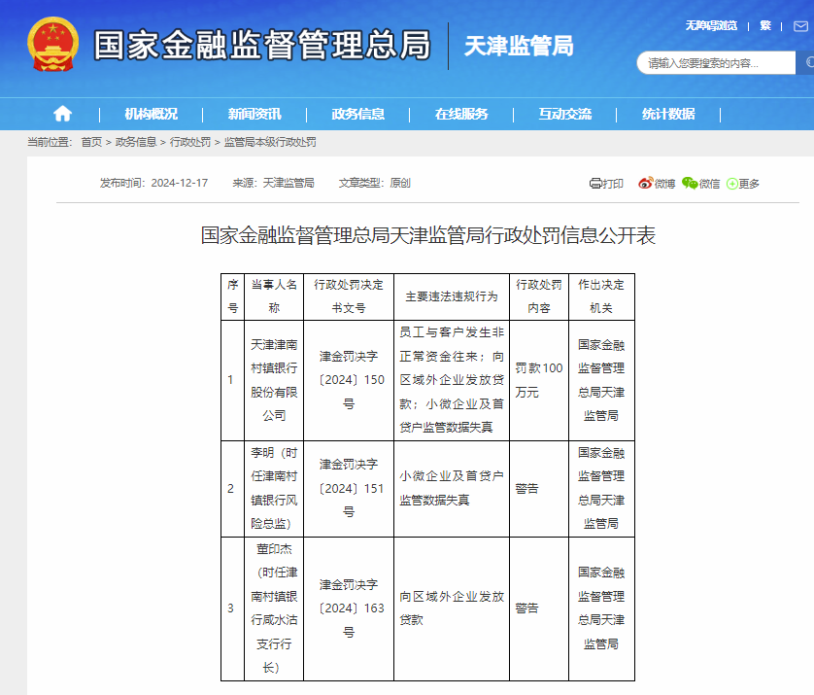Click the home icon in navigation bar
The height and width of the screenshot is (695, 814).
[62, 114]
